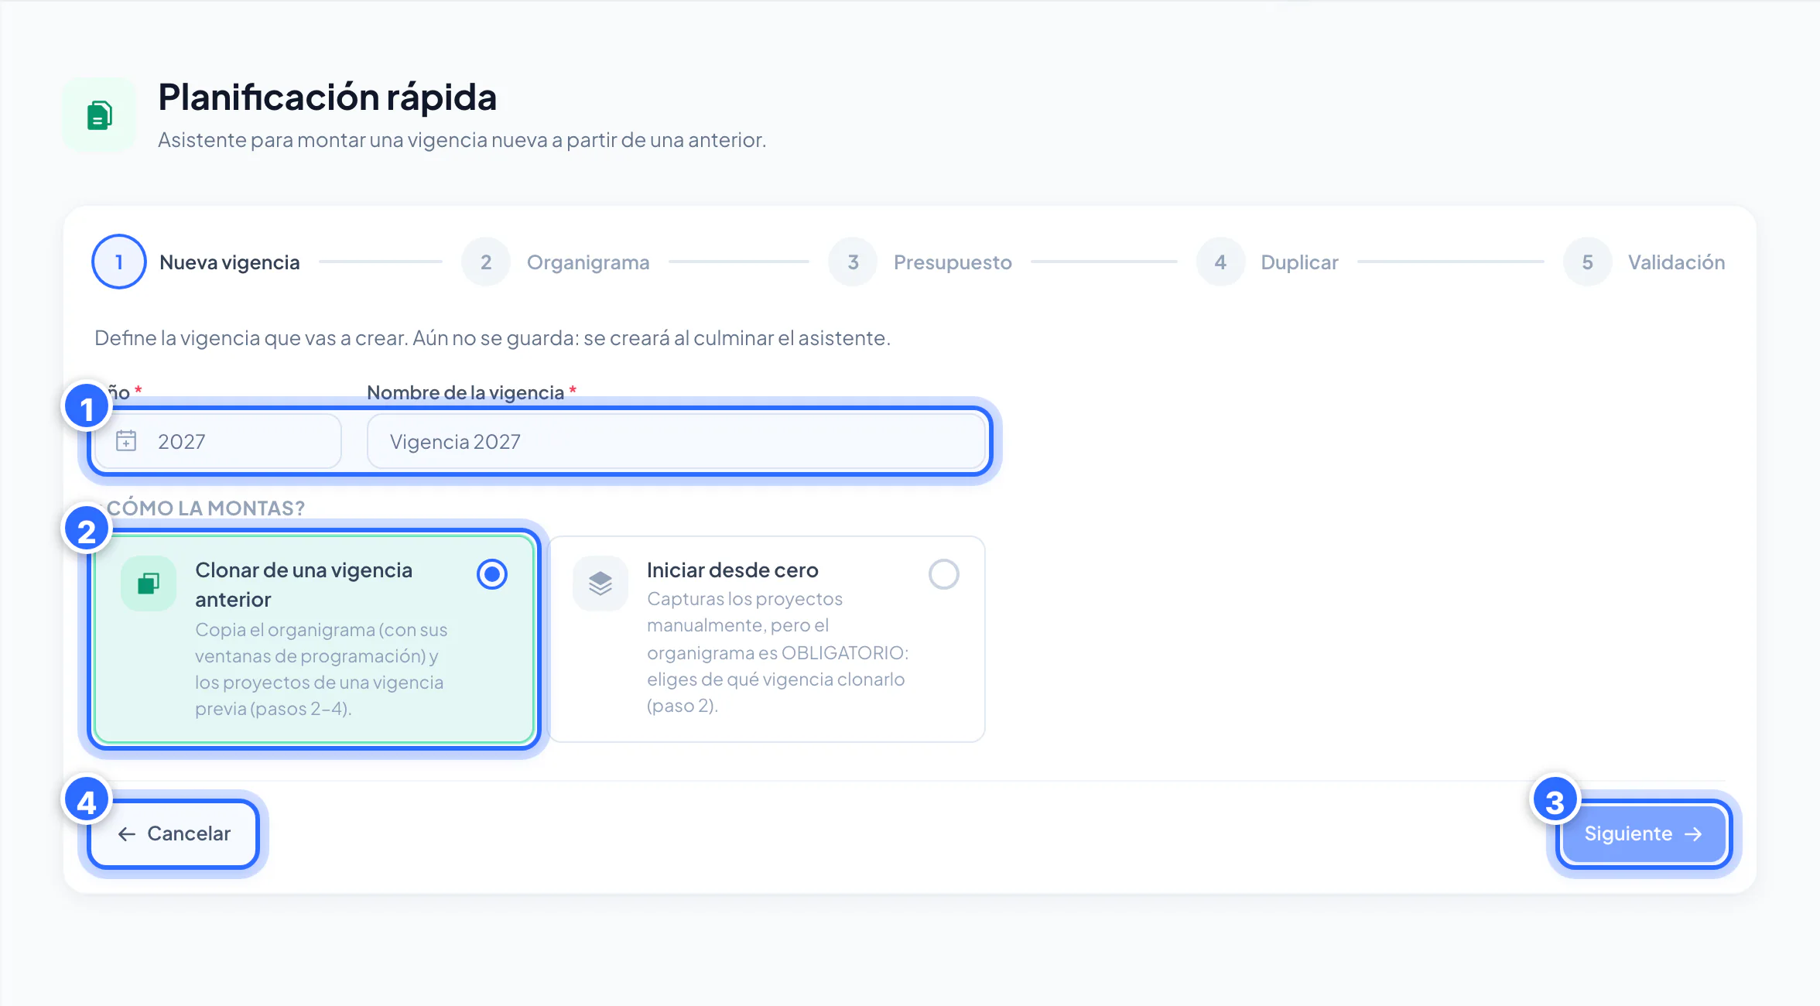Click the Cancelar button

click(x=174, y=833)
